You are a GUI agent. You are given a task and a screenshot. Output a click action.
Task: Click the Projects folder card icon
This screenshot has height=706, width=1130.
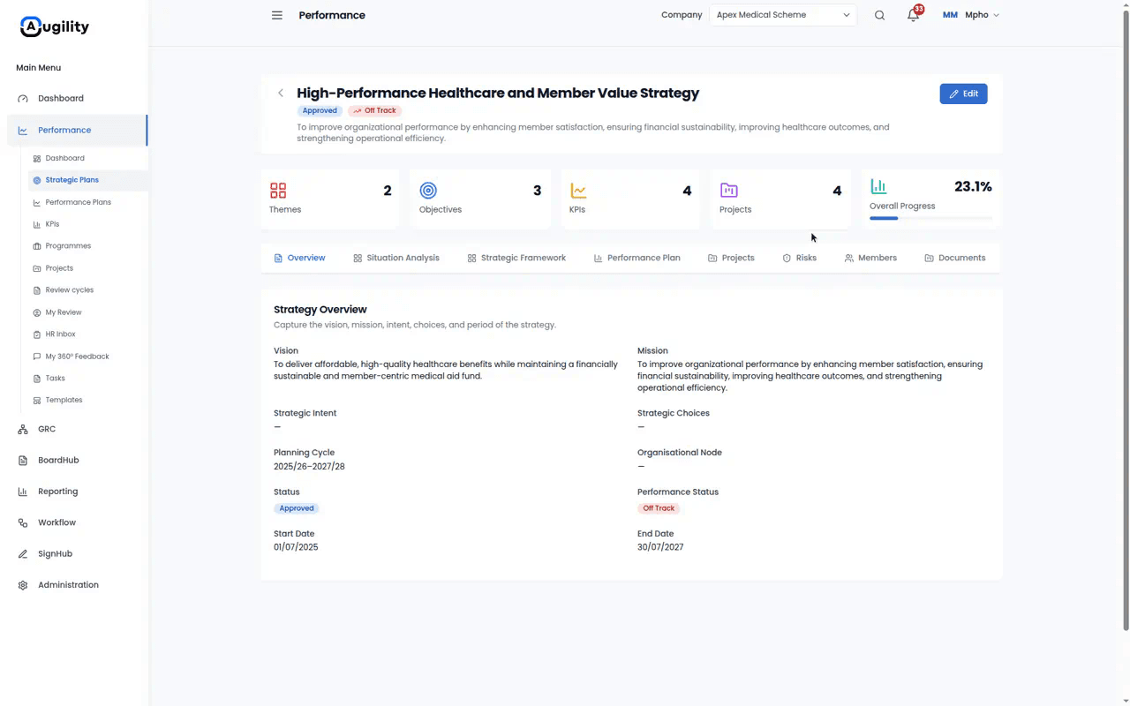coord(728,191)
